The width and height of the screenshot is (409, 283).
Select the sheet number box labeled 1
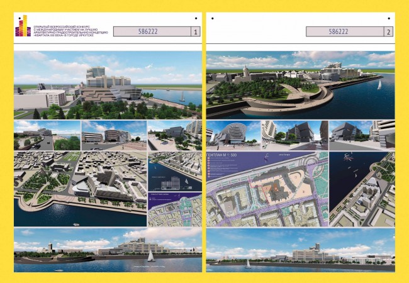tap(196, 32)
